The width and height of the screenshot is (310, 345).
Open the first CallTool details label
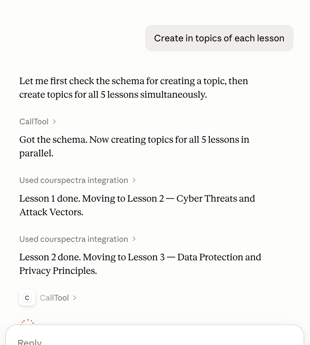[34, 122]
